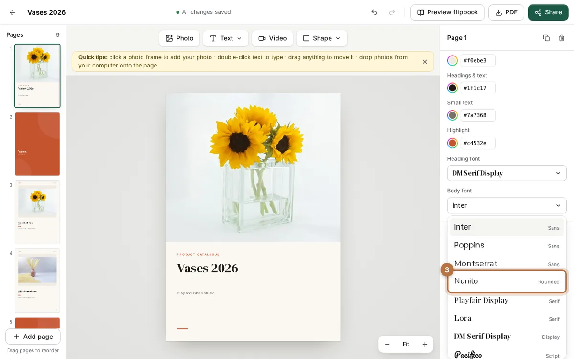The height and width of the screenshot is (359, 574).
Task: Delete Page 1 with the trash icon
Action: coord(562,38)
